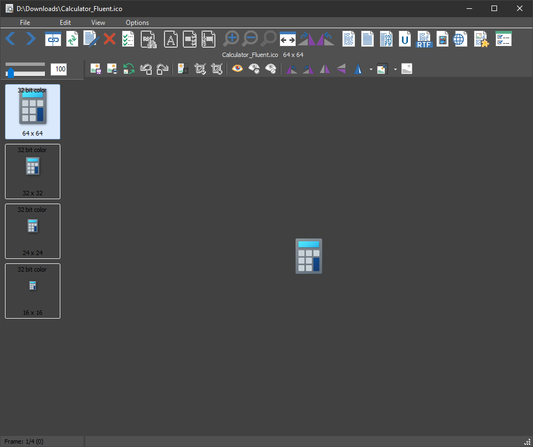Click the blue back arrow icon
This screenshot has height=447, width=533.
pos(11,39)
